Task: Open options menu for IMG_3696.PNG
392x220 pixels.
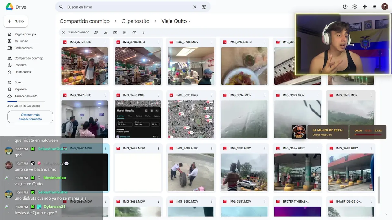Action: [158, 95]
